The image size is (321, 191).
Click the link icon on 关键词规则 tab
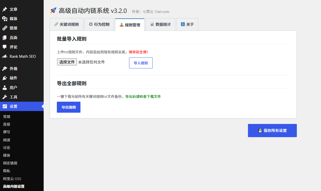tap(56, 24)
